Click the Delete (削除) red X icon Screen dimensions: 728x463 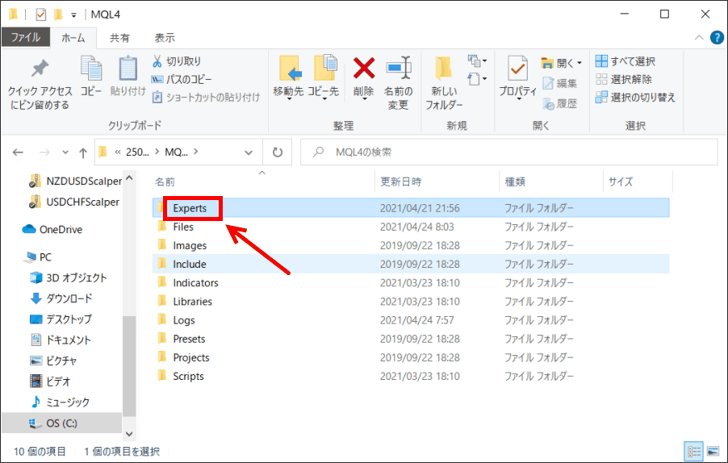[x=364, y=69]
